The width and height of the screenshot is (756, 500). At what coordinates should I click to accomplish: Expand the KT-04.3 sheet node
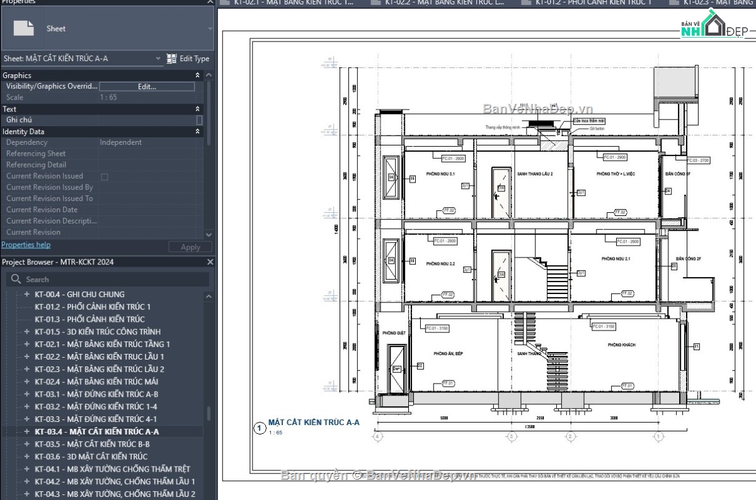coord(26,494)
